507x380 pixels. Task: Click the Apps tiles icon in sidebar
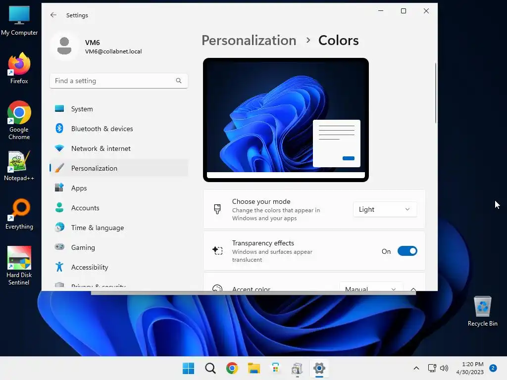59,188
